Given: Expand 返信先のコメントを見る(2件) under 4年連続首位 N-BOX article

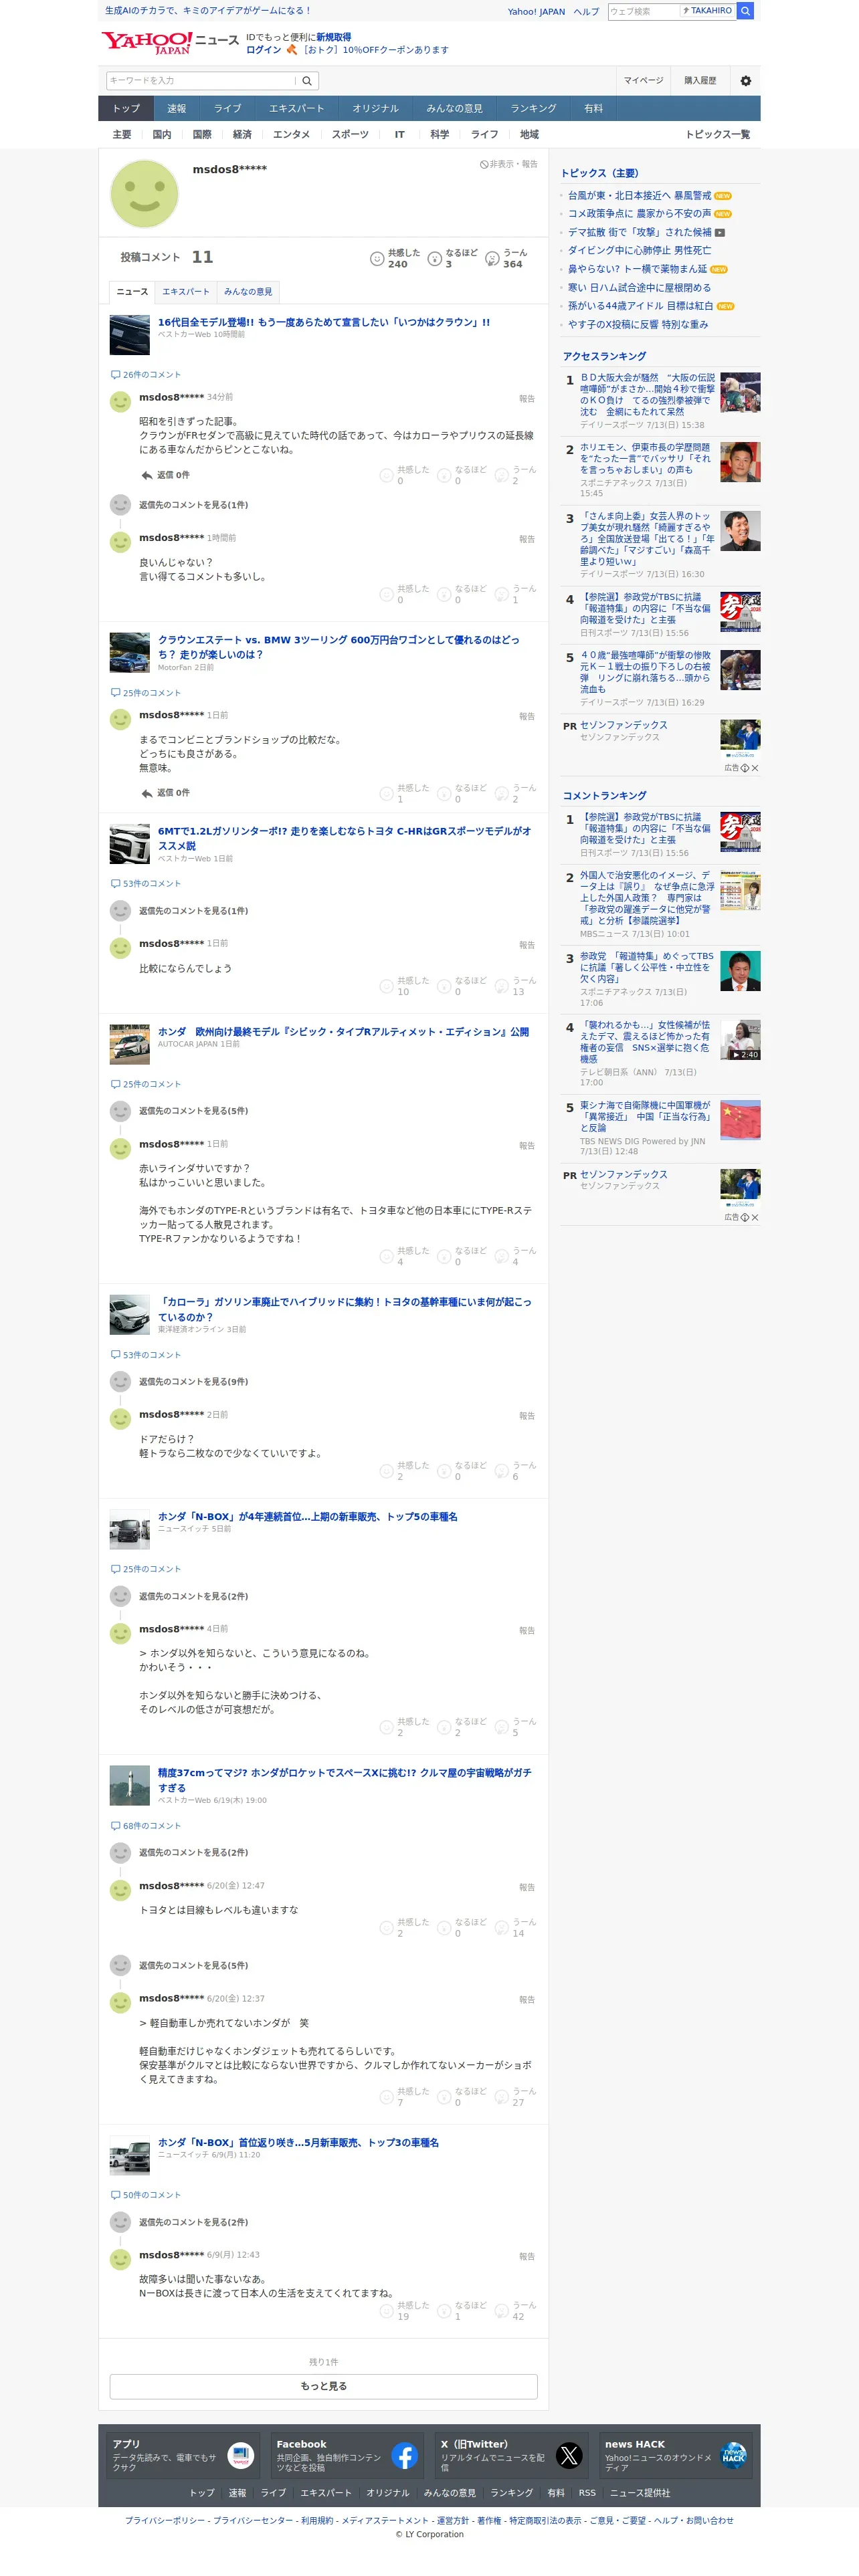Looking at the screenshot, I should pos(193,1596).
